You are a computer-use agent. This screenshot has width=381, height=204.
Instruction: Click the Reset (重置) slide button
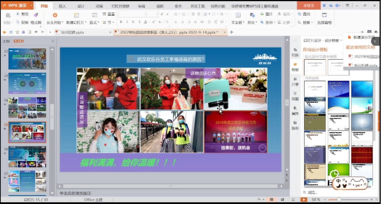pos(109,14)
